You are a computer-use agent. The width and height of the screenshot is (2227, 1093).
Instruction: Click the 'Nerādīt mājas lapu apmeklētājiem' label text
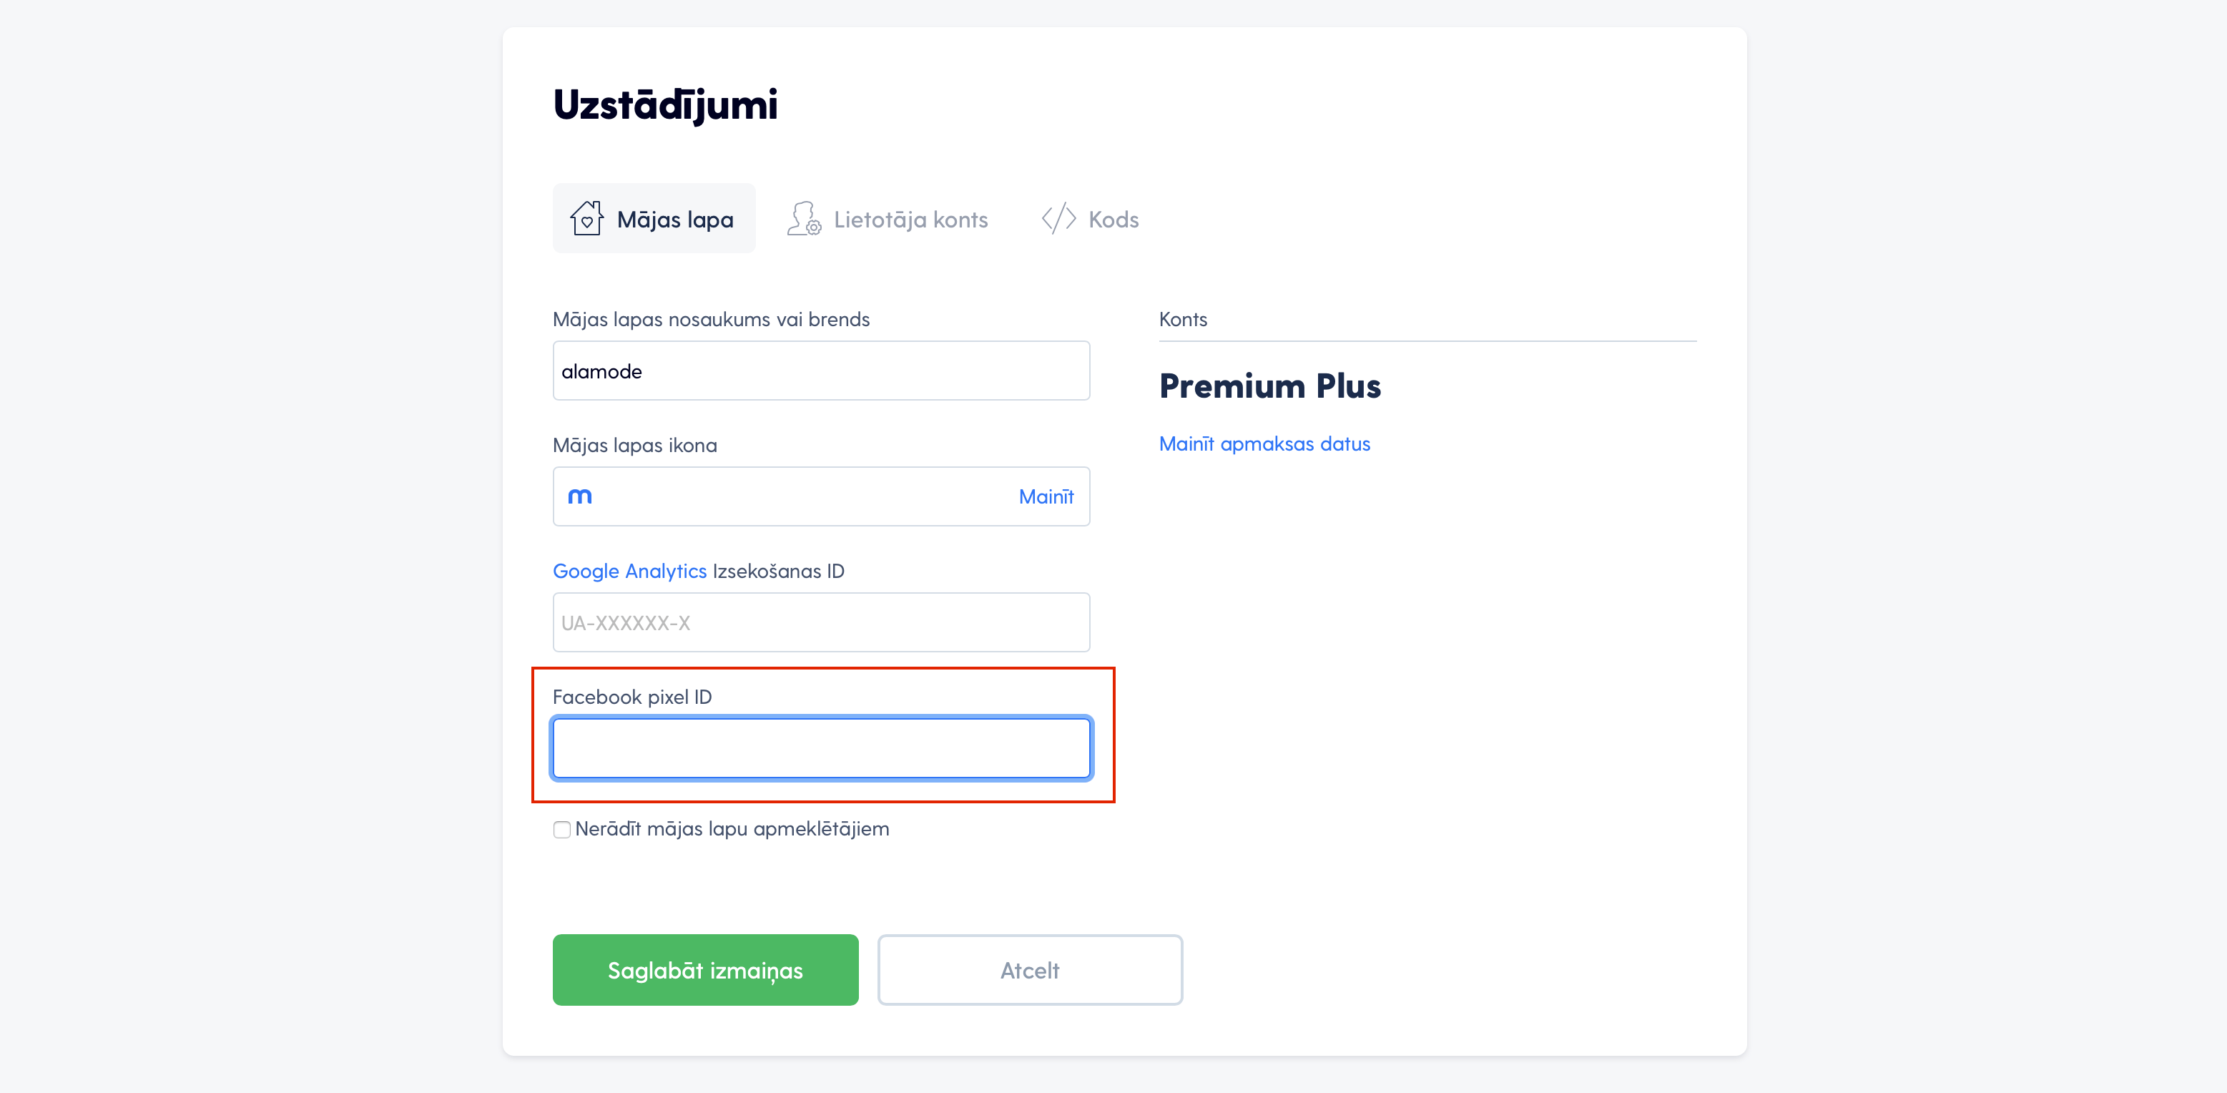click(732, 828)
